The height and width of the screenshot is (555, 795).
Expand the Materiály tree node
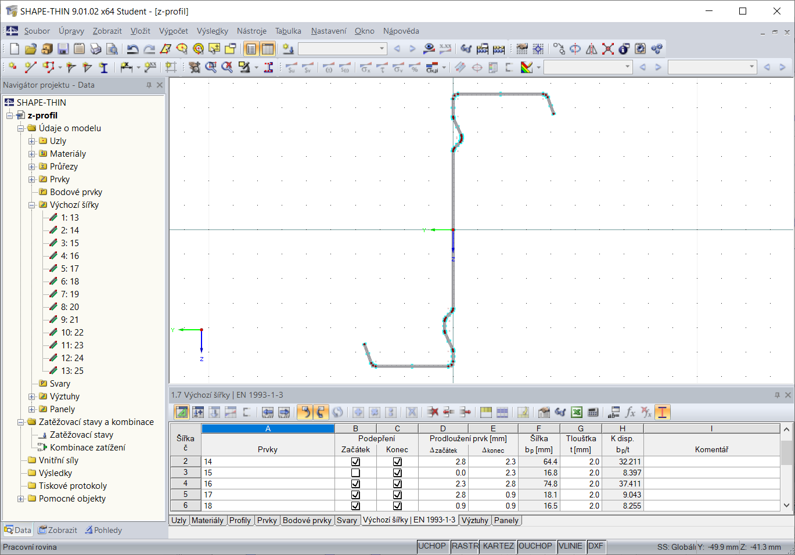[x=32, y=154]
